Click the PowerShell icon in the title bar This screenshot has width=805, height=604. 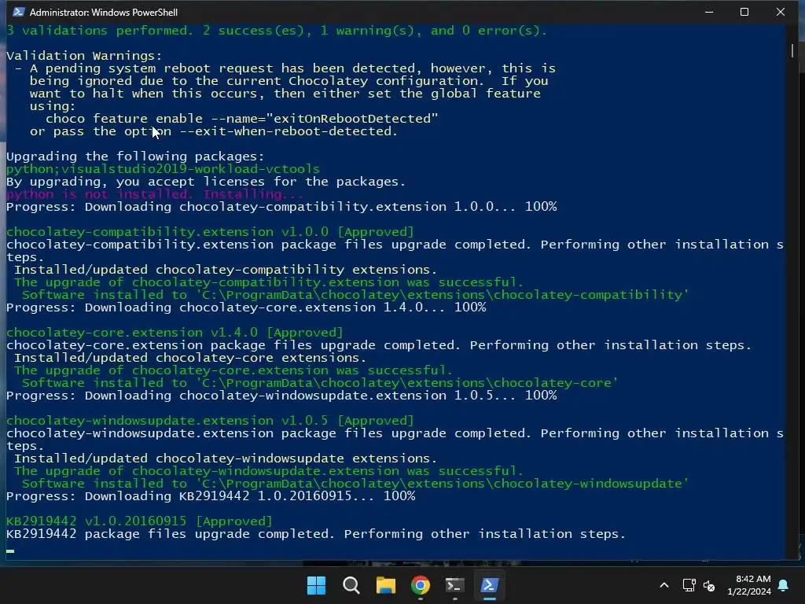point(19,12)
